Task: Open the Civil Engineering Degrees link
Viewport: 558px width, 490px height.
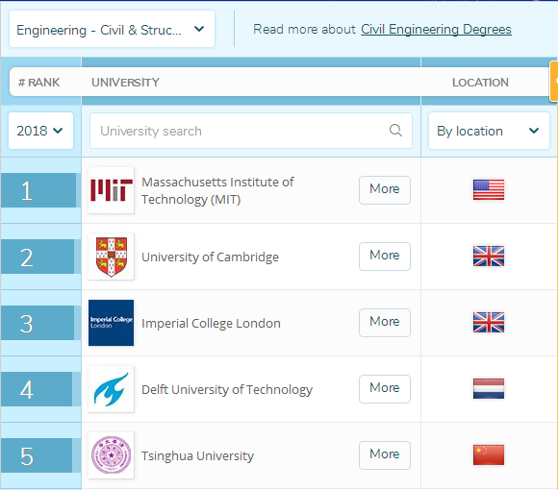Action: click(436, 29)
